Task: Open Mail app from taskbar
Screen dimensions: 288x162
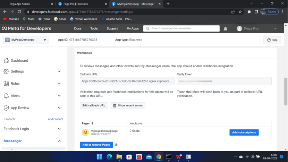Action: (149, 157)
